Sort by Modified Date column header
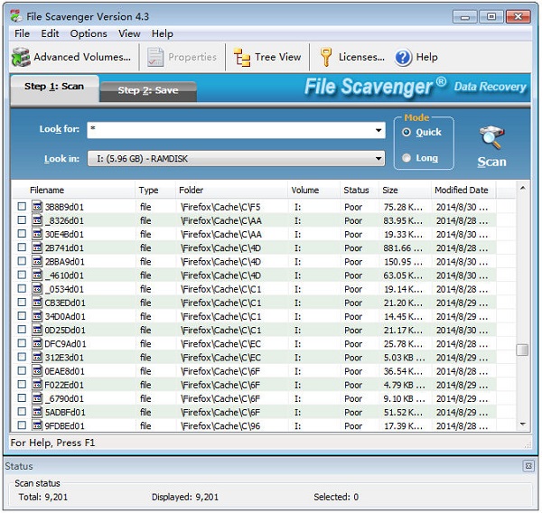542x513 pixels. point(463,191)
